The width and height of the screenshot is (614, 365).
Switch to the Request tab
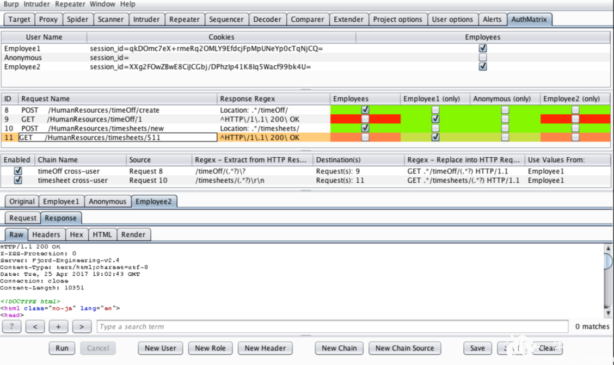[x=23, y=218]
